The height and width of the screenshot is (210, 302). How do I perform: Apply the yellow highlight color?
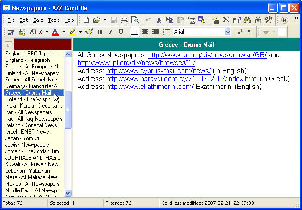tap(72, 32)
